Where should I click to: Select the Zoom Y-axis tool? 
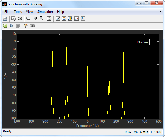click(41, 19)
